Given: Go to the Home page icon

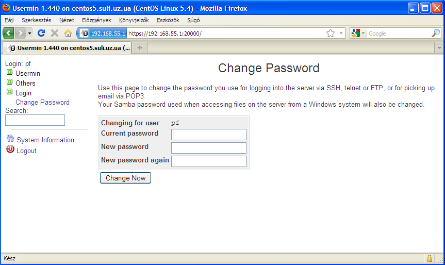Looking at the screenshot, I should tap(68, 33).
